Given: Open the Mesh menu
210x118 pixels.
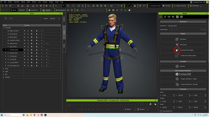Looking at the screenshot, I should [28, 2].
